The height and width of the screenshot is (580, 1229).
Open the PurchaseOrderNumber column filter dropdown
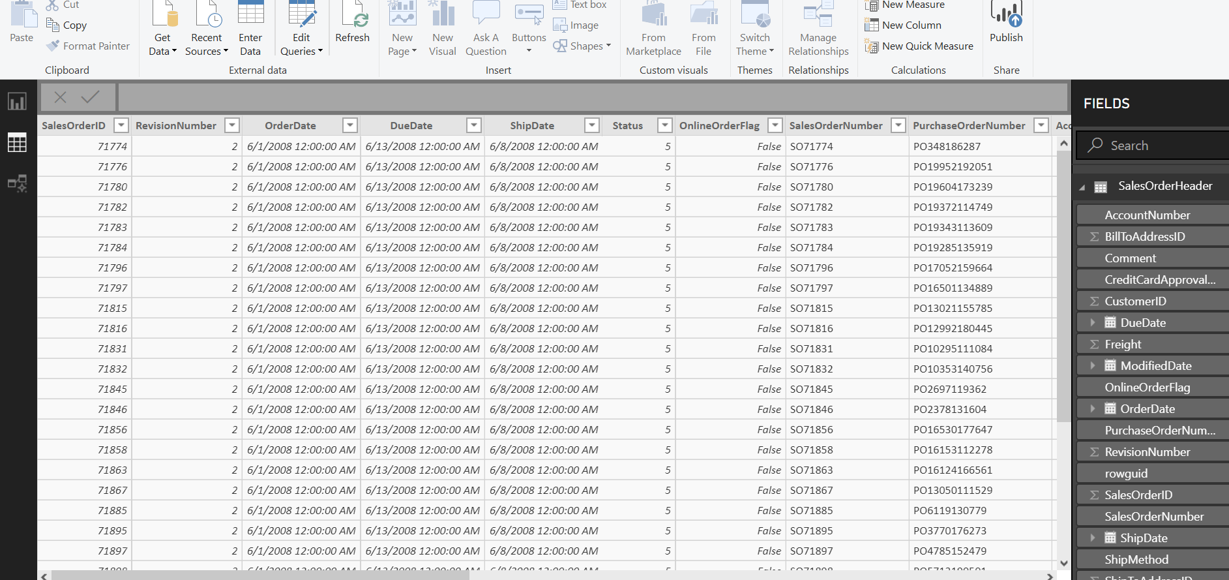1041,125
